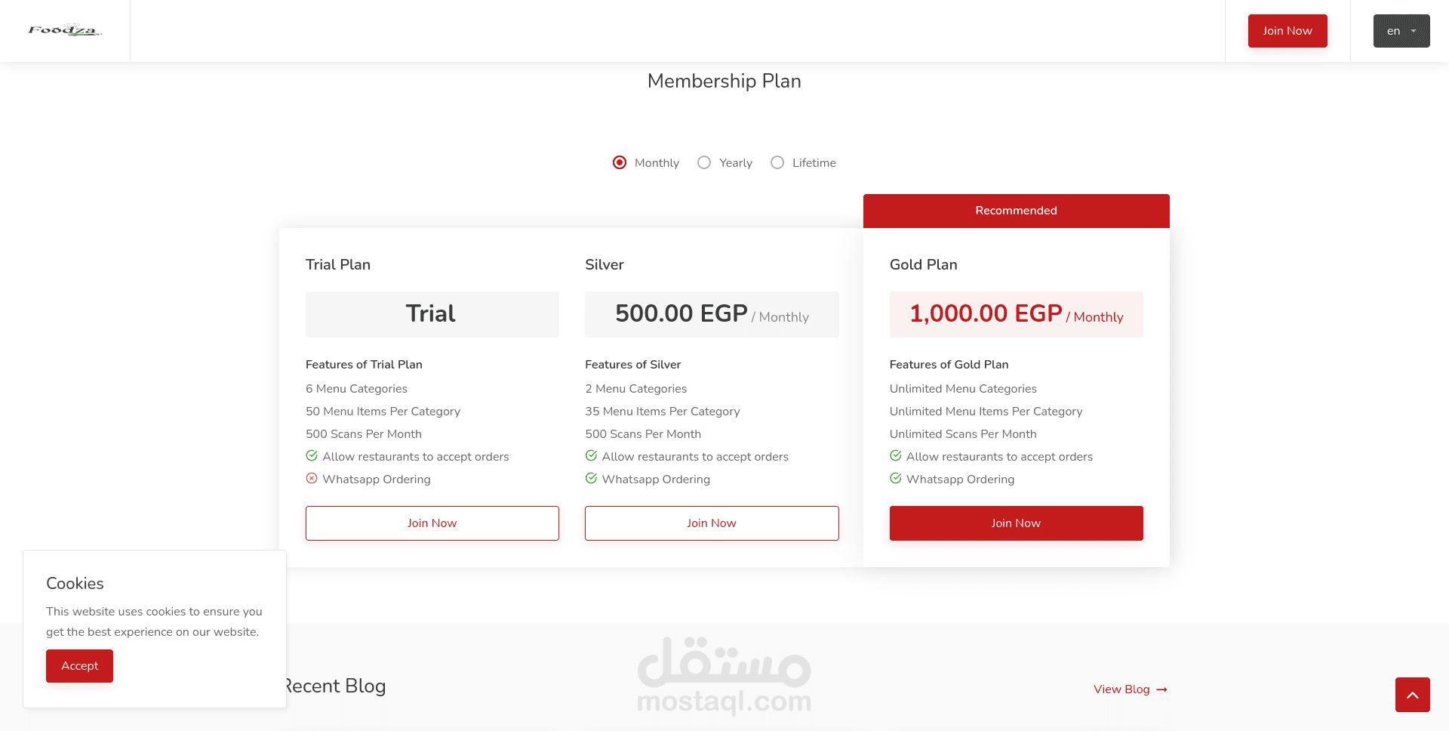Accept the cookies notice

pyautogui.click(x=79, y=666)
